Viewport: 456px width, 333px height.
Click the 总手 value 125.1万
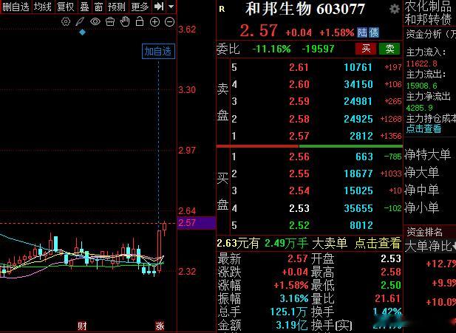[x=288, y=312]
